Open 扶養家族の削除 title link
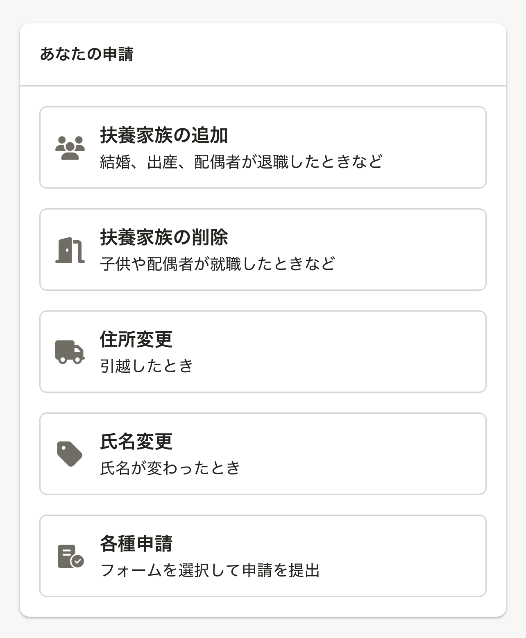526x638 pixels. click(164, 237)
